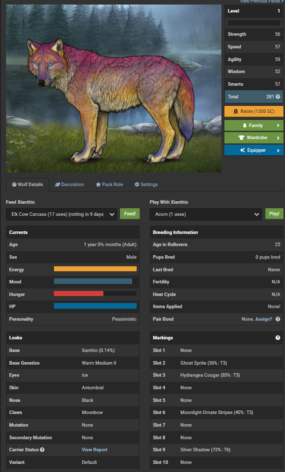Screen dimensions: 285x472
Task: Click the paw icon on Wolf Details tab
Action: tap(14, 185)
